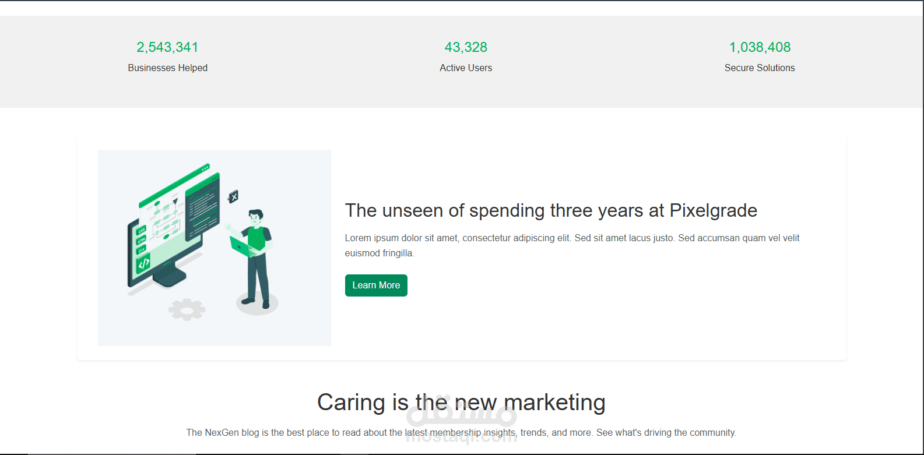
Task: Click the 1,038,408 statistic number
Action: pos(760,47)
